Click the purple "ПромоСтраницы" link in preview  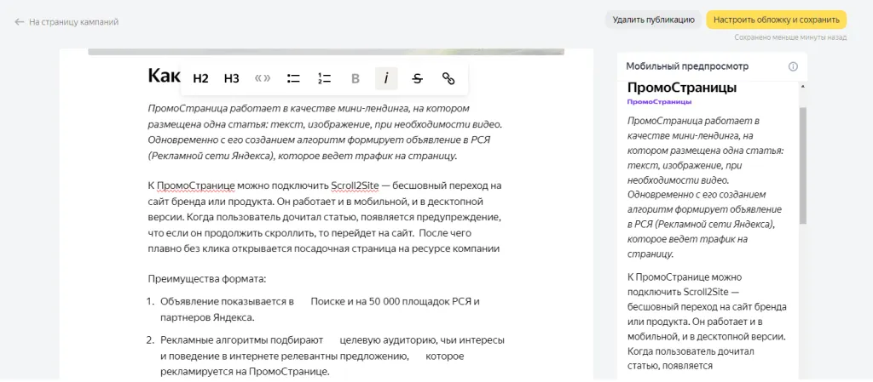(659, 101)
